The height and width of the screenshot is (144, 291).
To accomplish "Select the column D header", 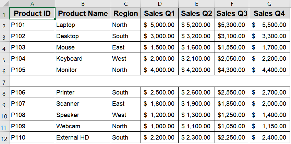I will pos(159,4).
